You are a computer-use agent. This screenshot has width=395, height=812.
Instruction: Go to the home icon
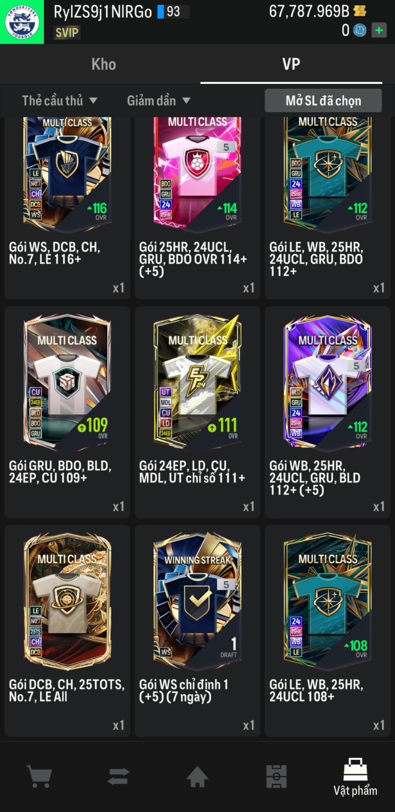197,776
